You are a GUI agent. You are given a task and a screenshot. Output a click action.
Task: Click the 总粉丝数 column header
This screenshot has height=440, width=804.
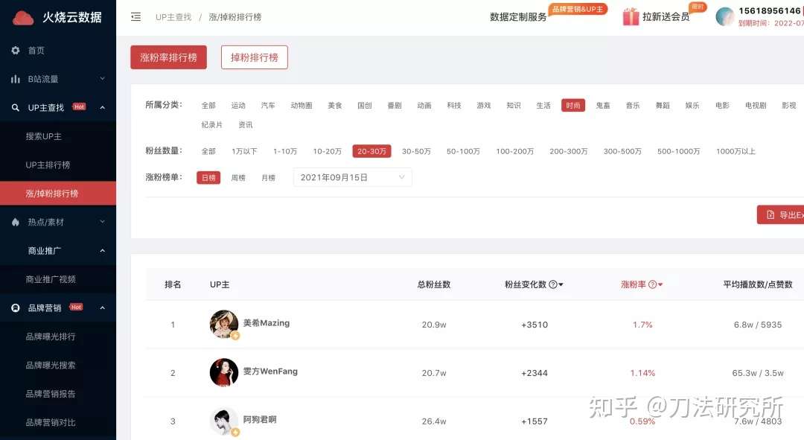point(434,284)
